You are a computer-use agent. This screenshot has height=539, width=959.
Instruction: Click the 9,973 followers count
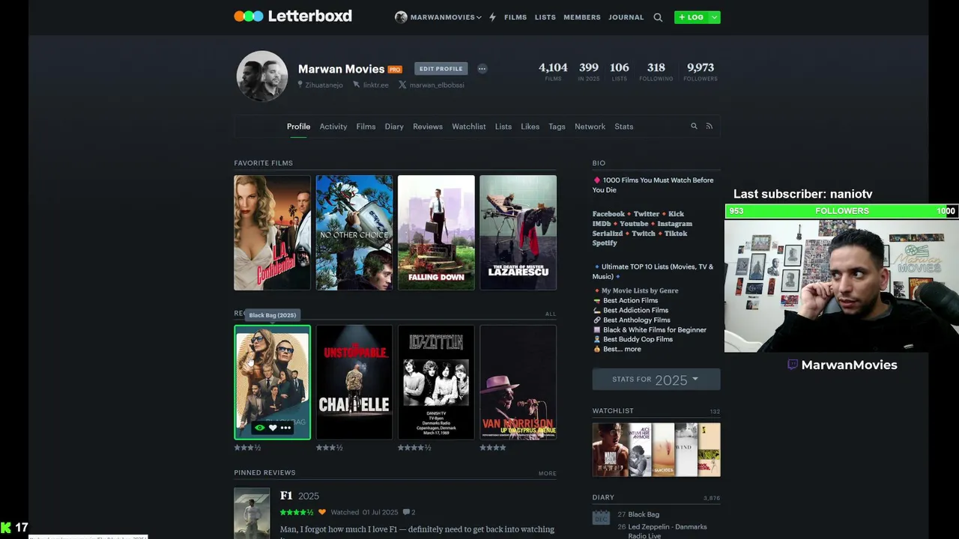click(x=701, y=71)
